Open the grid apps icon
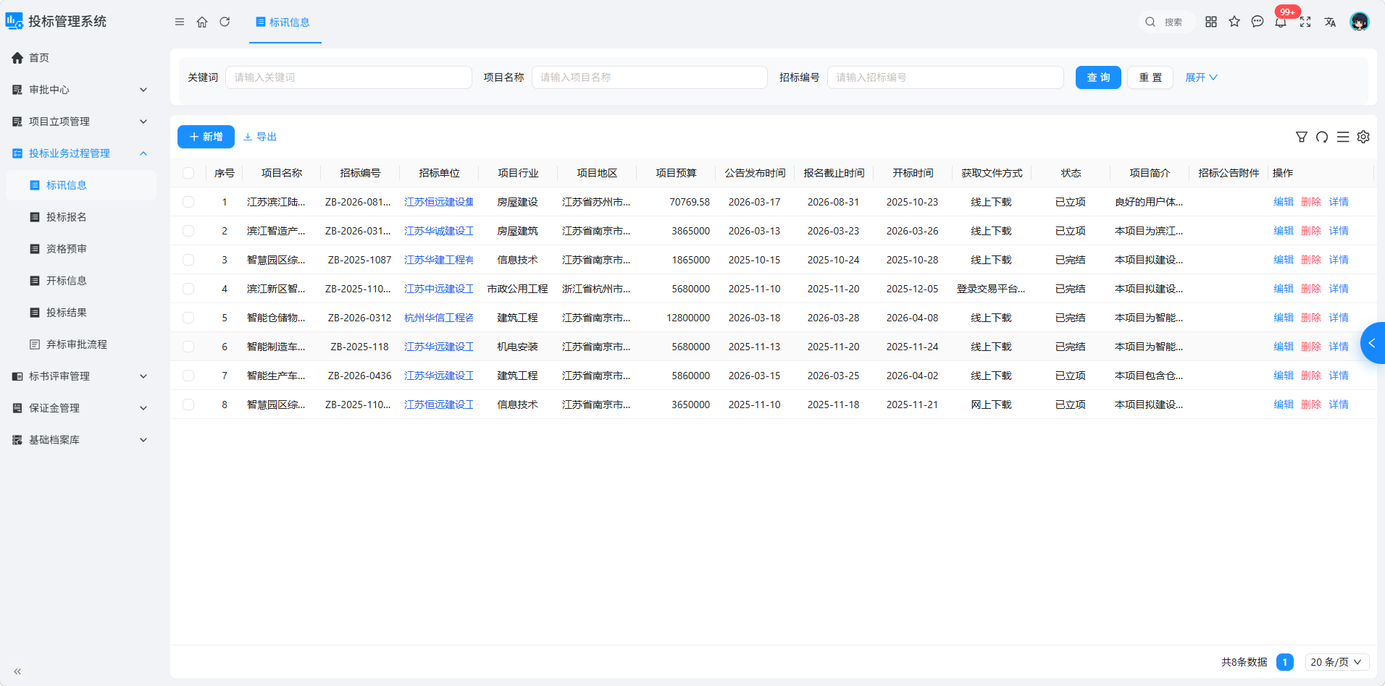Image resolution: width=1385 pixels, height=686 pixels. coord(1211,22)
